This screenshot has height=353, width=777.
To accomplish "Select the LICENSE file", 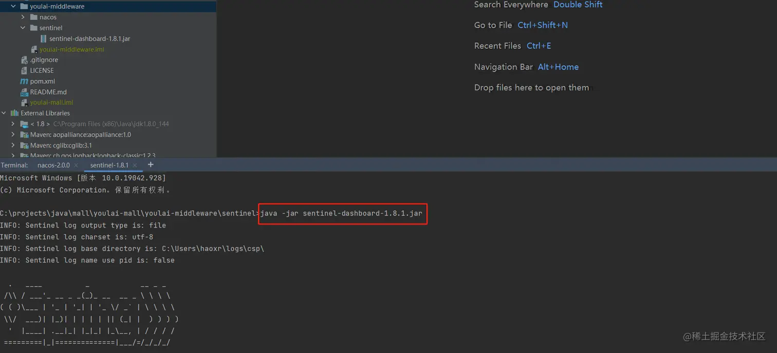I will point(42,70).
